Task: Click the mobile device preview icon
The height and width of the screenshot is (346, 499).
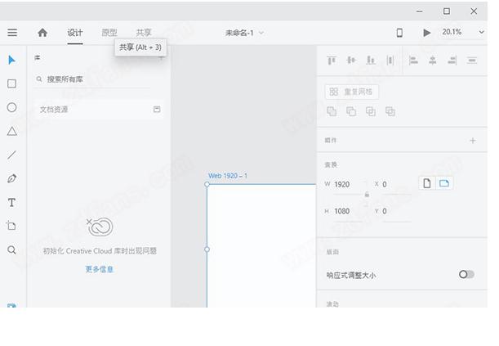Action: [x=399, y=33]
